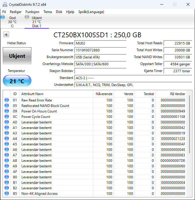Click status orb on attribute A4 row
195x200 pixels.
7,138
